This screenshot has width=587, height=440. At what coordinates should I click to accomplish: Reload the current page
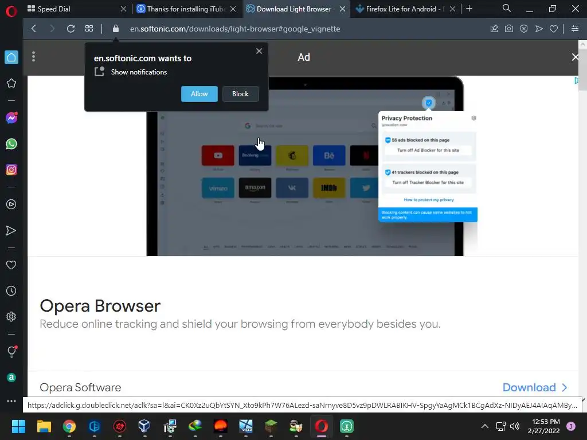[71, 29]
